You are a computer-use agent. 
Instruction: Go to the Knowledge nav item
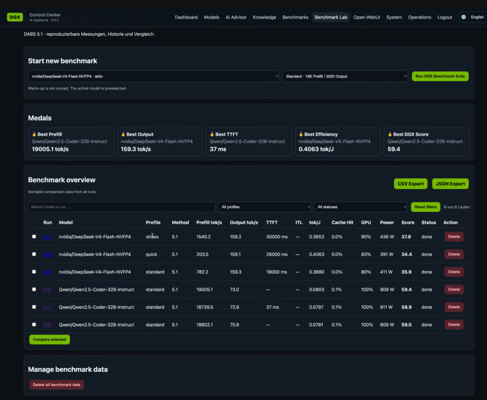click(x=264, y=17)
